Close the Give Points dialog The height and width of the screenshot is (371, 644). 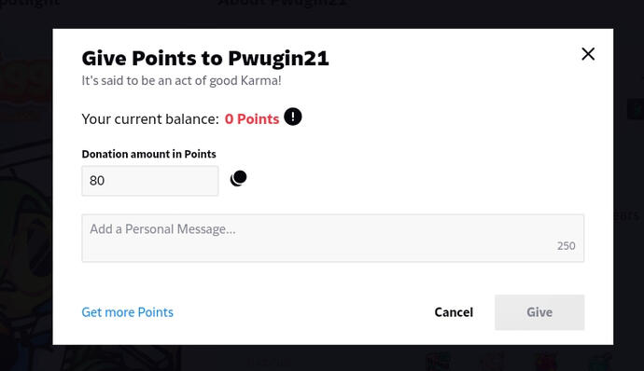click(x=588, y=54)
